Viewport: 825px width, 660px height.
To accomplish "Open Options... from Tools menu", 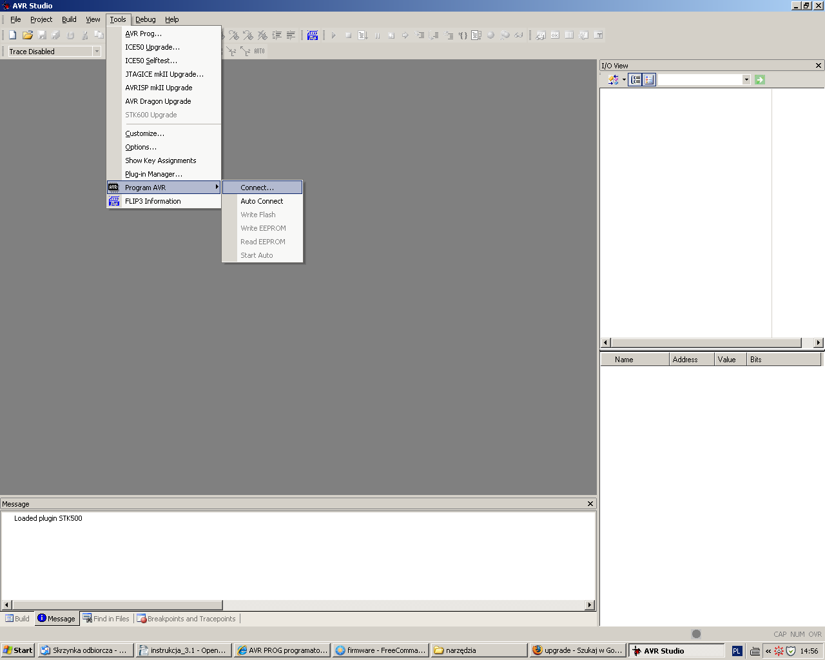I will point(164,147).
